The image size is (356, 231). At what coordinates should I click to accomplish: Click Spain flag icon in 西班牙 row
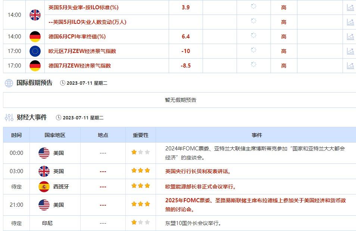[44, 187]
